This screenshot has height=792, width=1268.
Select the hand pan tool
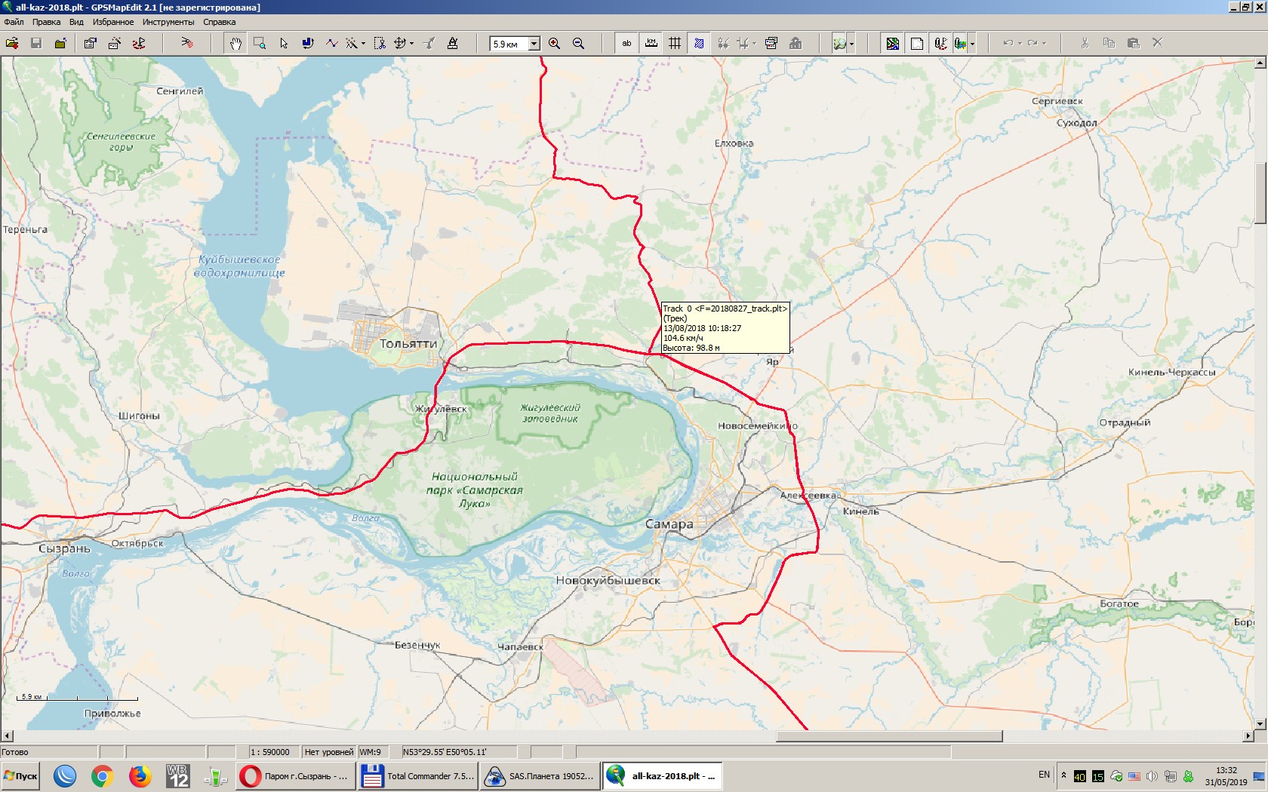tap(235, 43)
